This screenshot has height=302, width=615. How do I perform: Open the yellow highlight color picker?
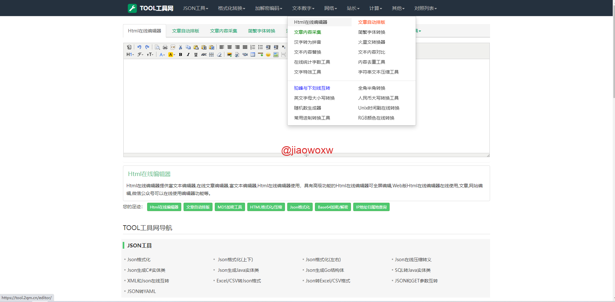[x=172, y=55]
